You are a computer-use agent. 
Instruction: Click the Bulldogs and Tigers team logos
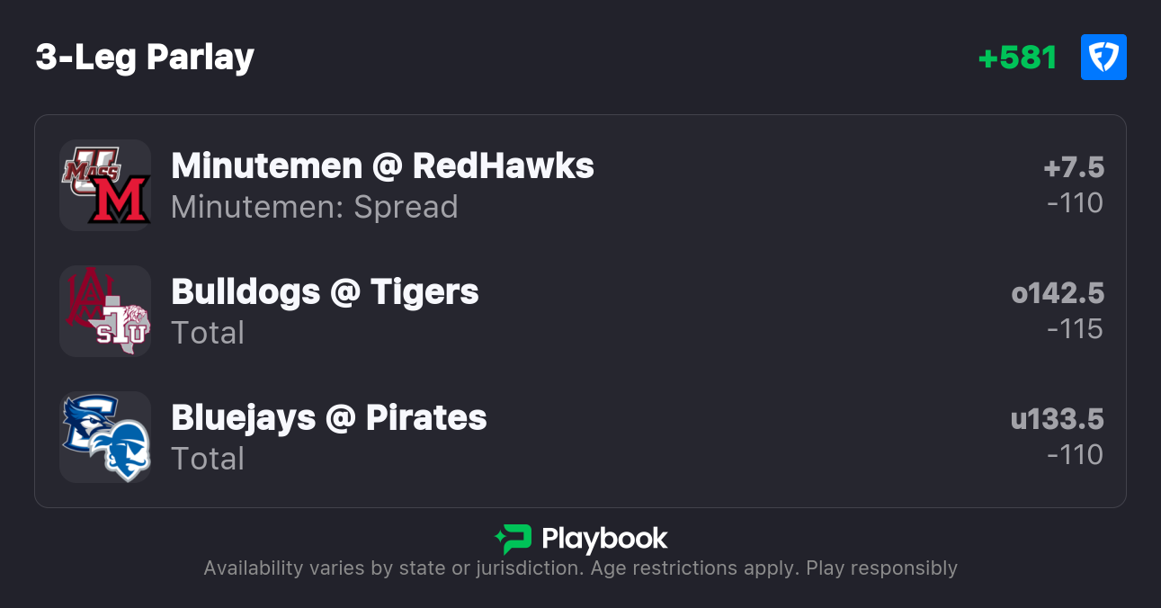pyautogui.click(x=105, y=311)
